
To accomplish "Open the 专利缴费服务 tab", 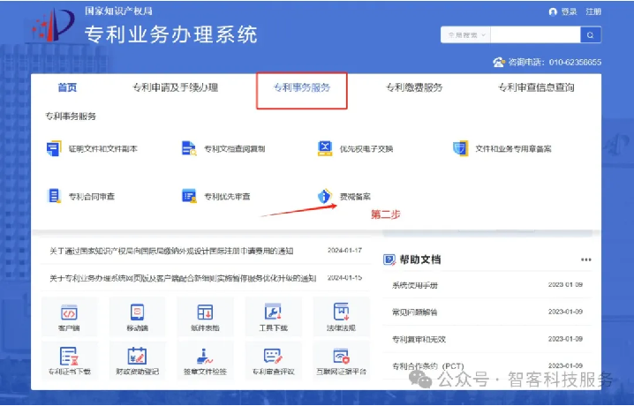I will pyautogui.click(x=414, y=88).
